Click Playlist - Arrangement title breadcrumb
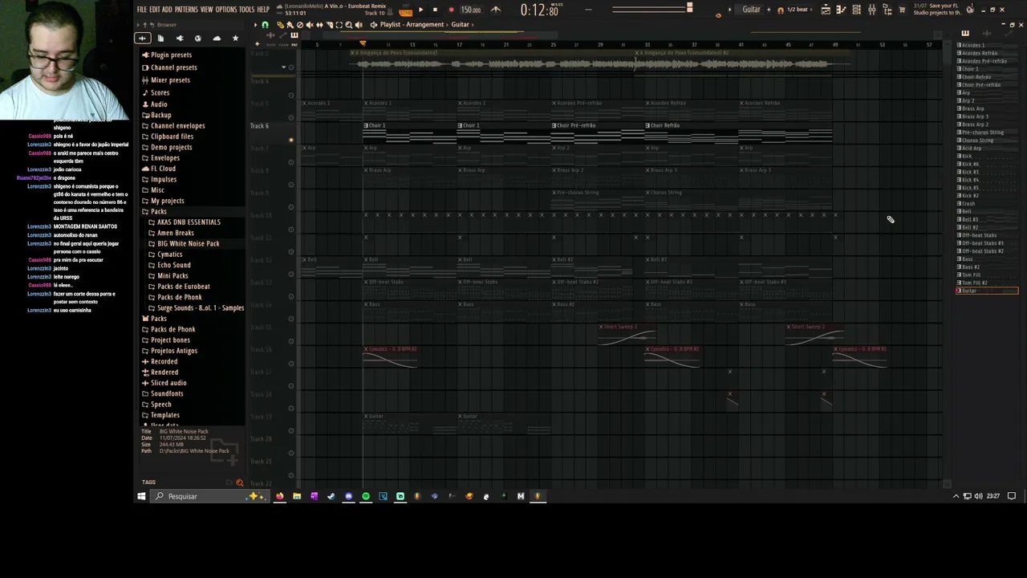This screenshot has width=1027, height=578. tap(412, 25)
